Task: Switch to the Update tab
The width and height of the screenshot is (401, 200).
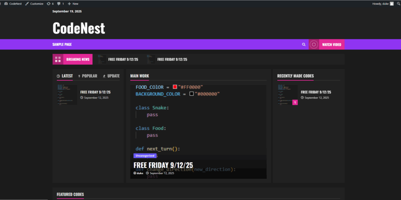Action: (111, 76)
